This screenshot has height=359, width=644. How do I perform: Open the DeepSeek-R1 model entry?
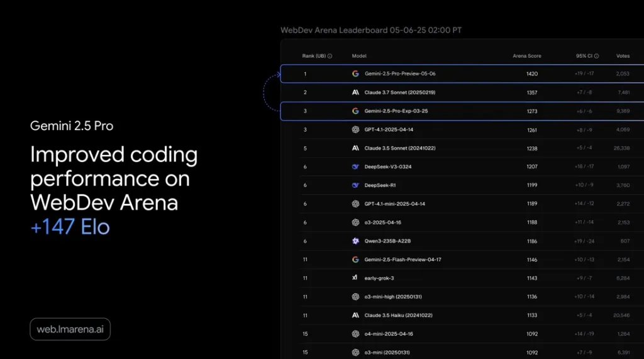[x=380, y=185]
